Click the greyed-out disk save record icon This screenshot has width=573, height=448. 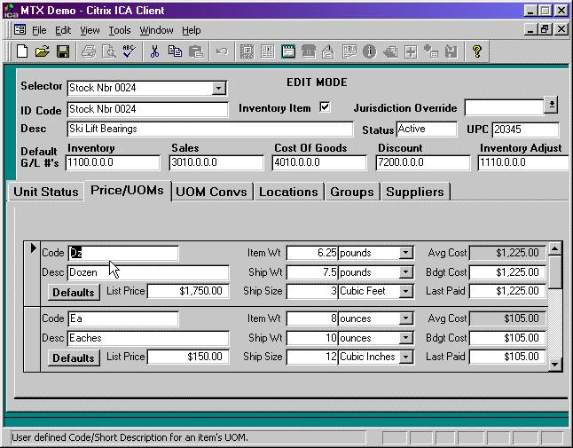click(x=451, y=51)
